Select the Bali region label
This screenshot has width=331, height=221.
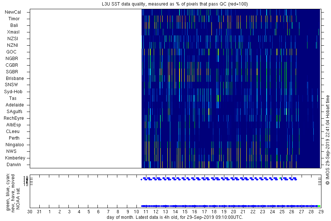[x=14, y=25]
